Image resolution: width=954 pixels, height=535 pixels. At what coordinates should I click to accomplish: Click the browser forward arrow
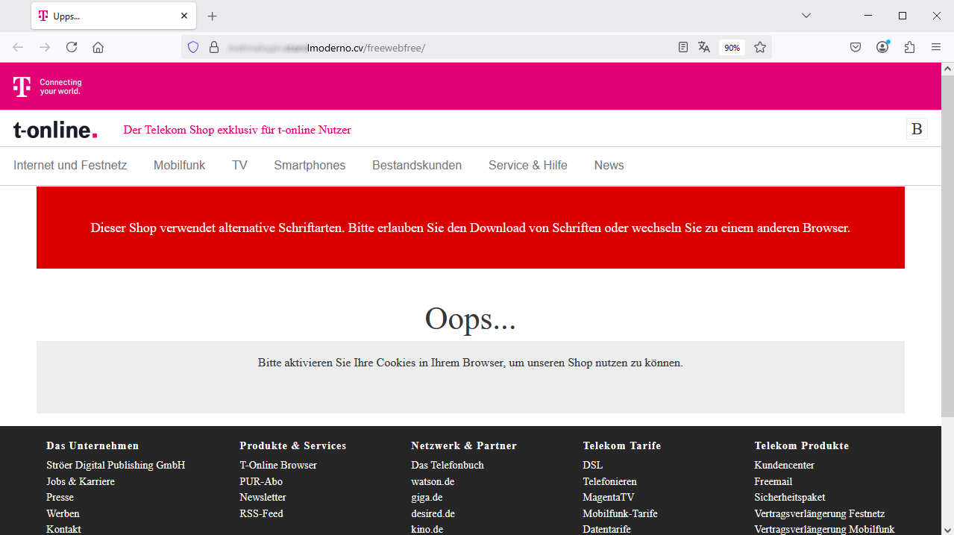tap(45, 47)
